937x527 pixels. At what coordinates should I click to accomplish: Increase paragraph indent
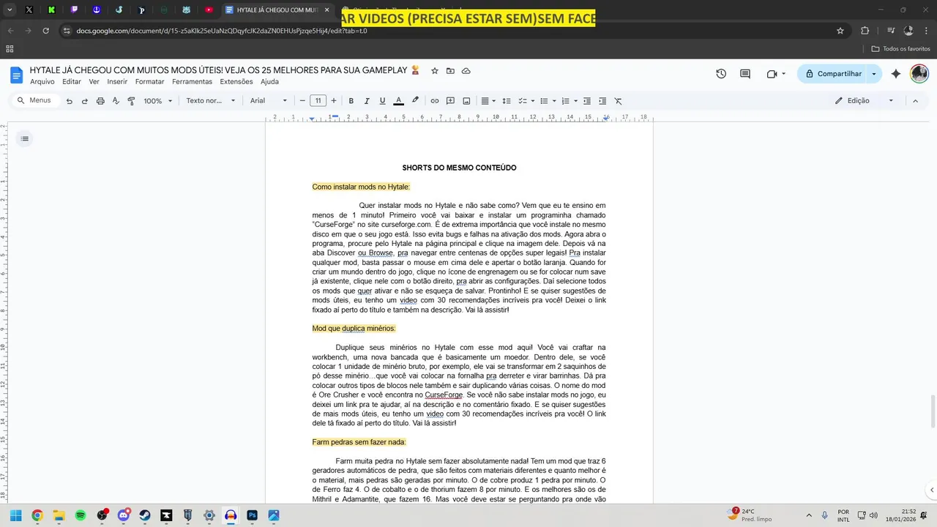pos(602,101)
